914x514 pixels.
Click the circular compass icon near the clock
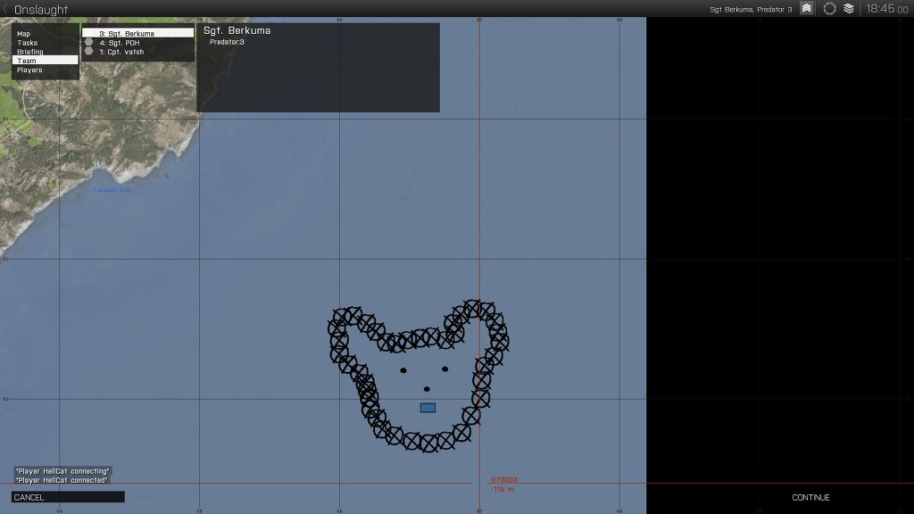(829, 7)
